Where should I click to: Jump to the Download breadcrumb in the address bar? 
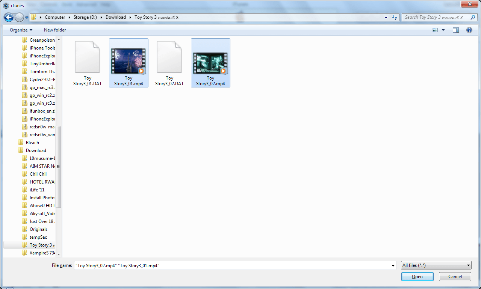[x=116, y=17]
